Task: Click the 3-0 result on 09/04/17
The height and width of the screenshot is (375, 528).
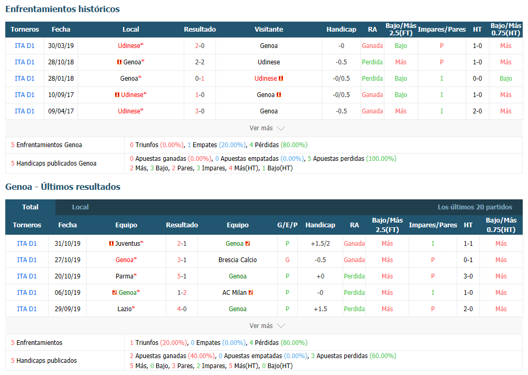Action: point(200,111)
